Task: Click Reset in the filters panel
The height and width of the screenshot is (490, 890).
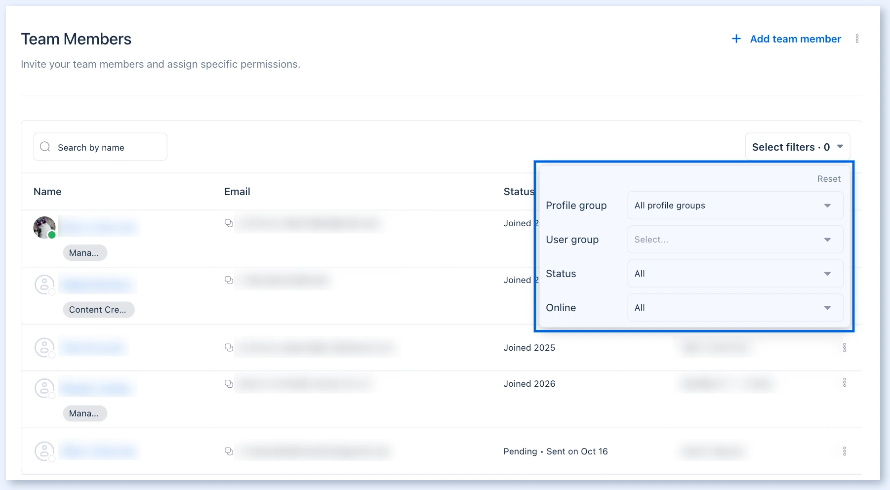Action: (x=829, y=179)
